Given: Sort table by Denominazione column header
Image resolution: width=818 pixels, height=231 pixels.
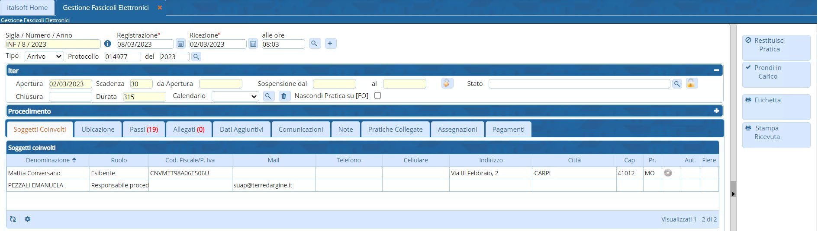Looking at the screenshot, I should pos(48,160).
